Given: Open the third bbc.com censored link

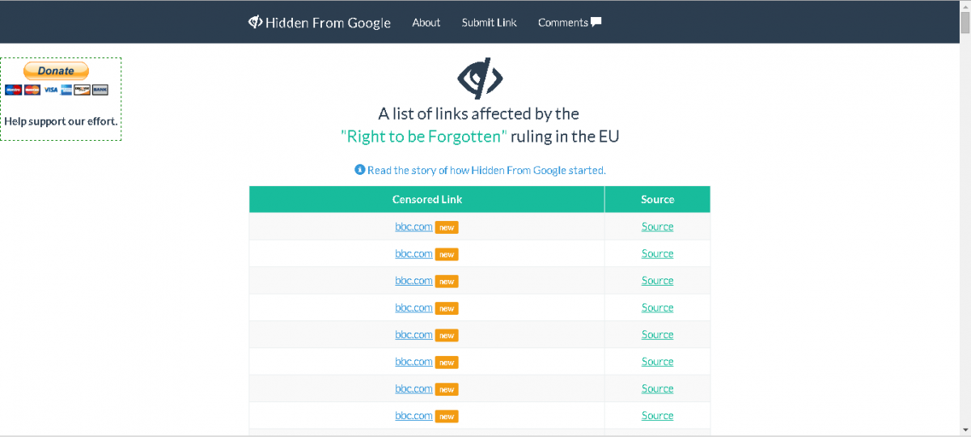Looking at the screenshot, I should [413, 281].
